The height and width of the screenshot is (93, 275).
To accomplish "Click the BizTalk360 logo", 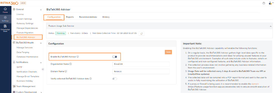I will tap(9, 3).
